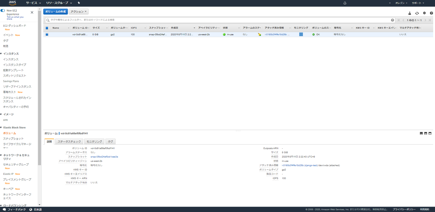Viewport: 435px width, 212px height.
Task: Click Tell us what you think link
Action: 15,18
